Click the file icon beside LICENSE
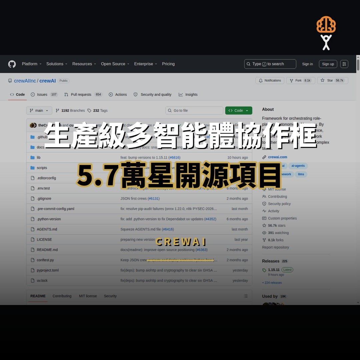Screen dimensions: 360x360 click(33, 239)
